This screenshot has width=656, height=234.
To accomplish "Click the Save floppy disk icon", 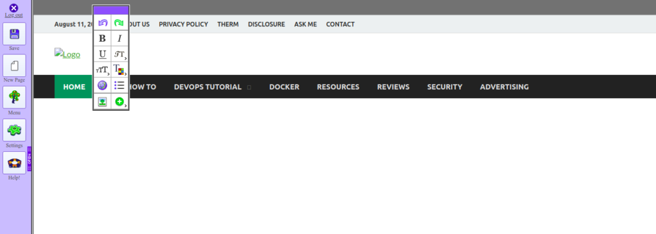I will pyautogui.click(x=14, y=34).
